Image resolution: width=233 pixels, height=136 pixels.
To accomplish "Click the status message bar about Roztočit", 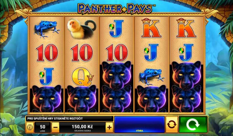I will (x=70, y=118).
